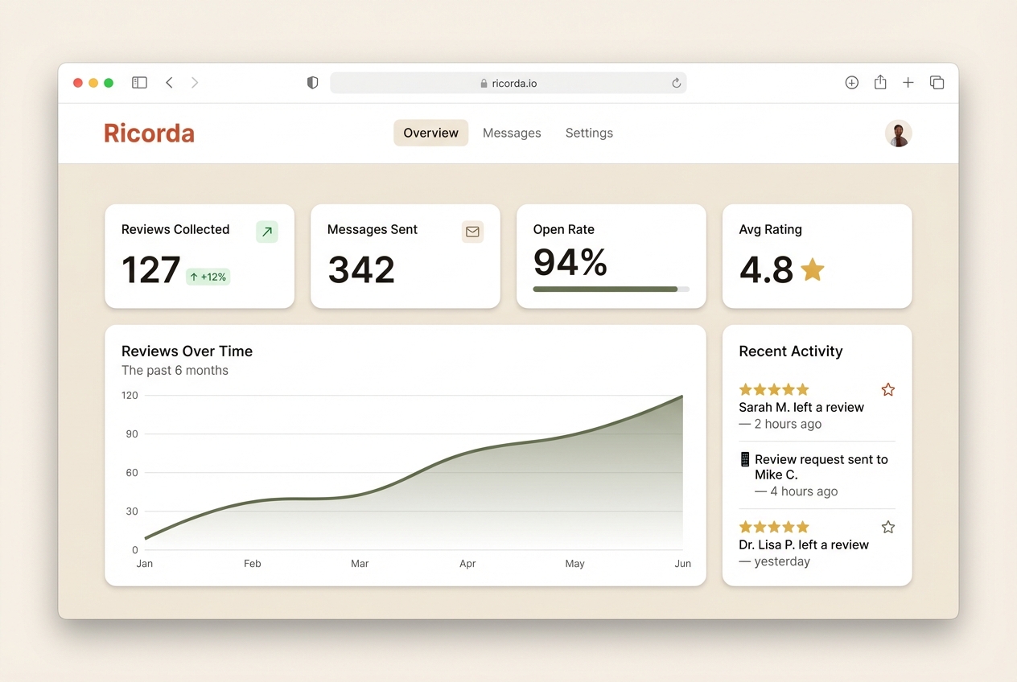
Task: Click the back navigation chevron
Action: coord(169,82)
